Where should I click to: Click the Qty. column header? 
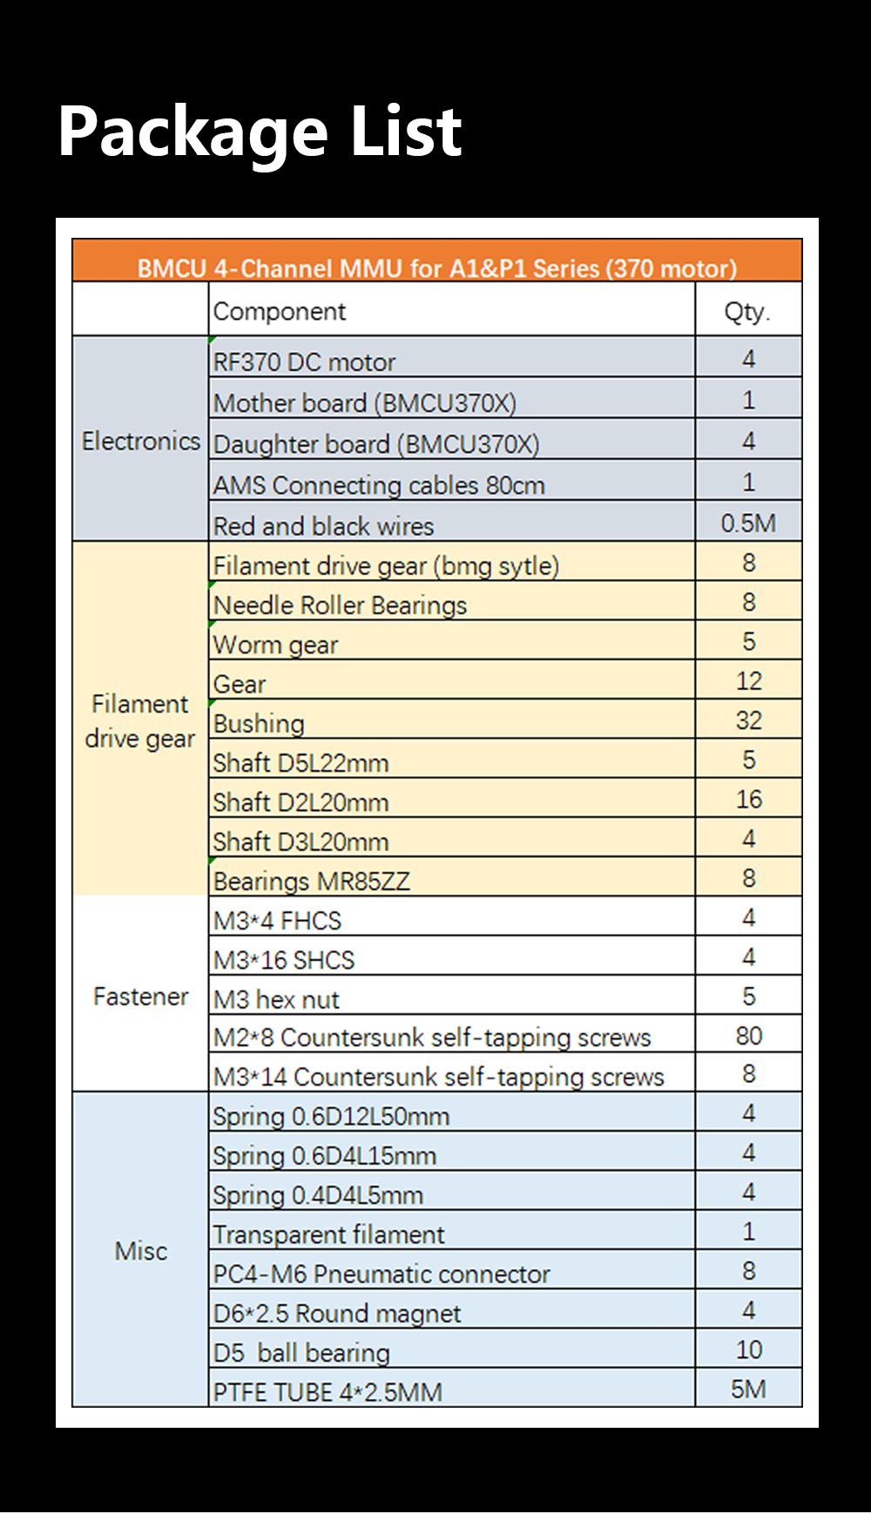(x=748, y=309)
